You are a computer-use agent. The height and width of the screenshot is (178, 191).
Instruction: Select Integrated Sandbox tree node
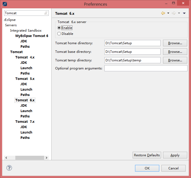(26, 31)
